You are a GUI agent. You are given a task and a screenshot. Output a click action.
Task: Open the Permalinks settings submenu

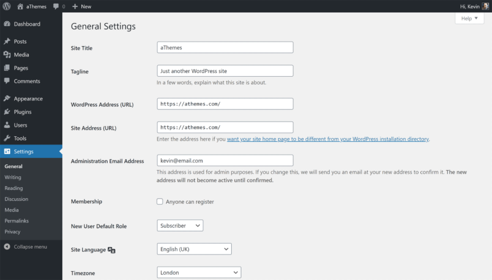point(17,221)
